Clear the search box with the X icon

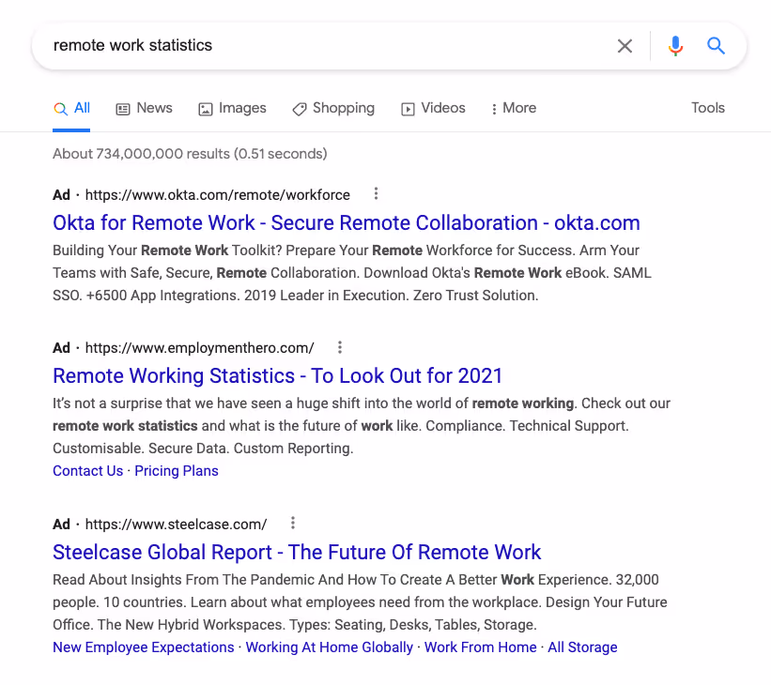click(625, 46)
